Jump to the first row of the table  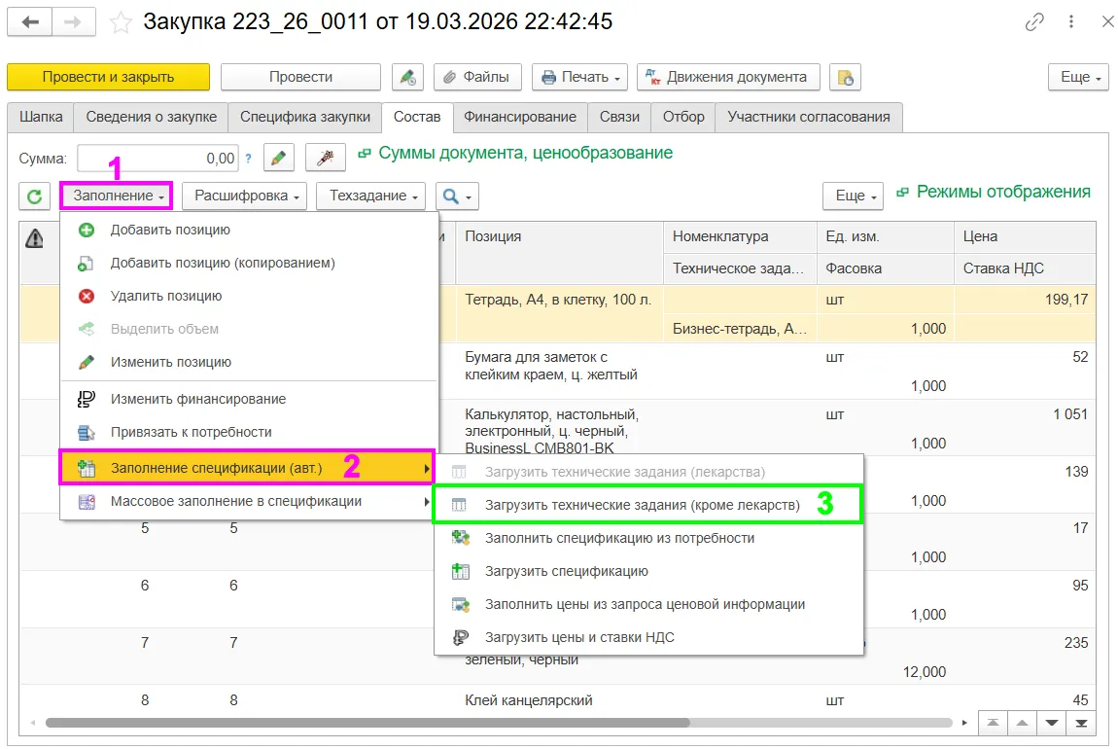[993, 723]
